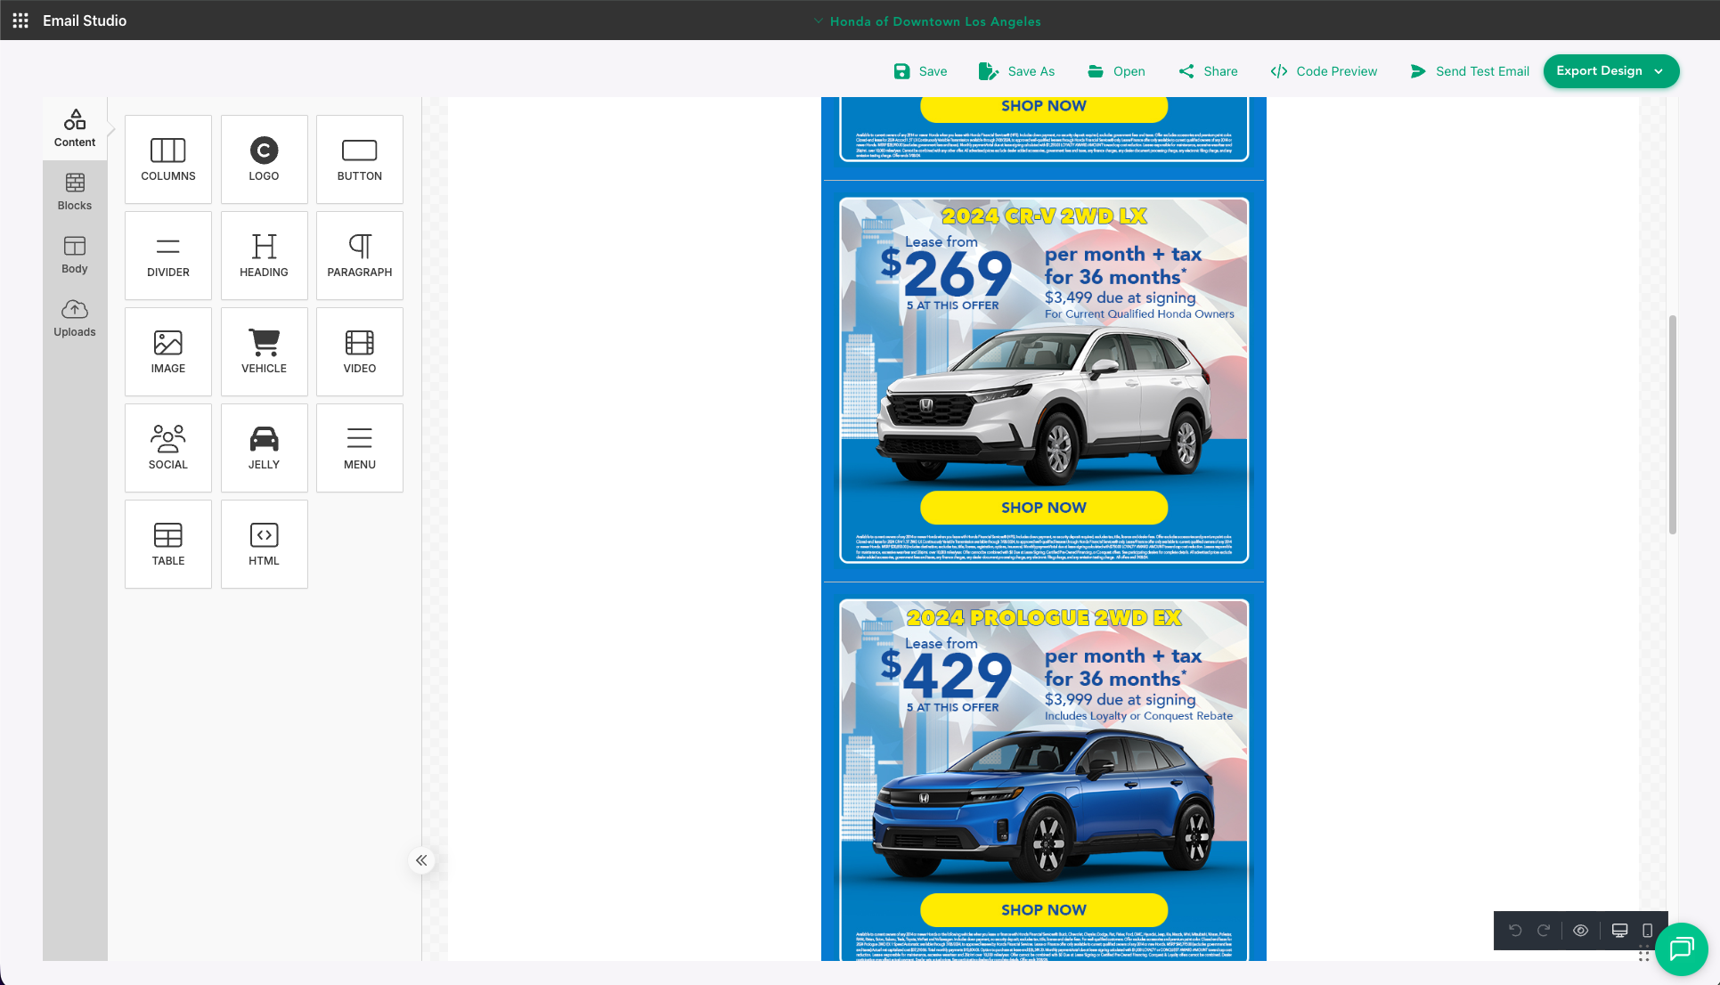Switch to mobile view
The image size is (1720, 985).
coord(1648,931)
